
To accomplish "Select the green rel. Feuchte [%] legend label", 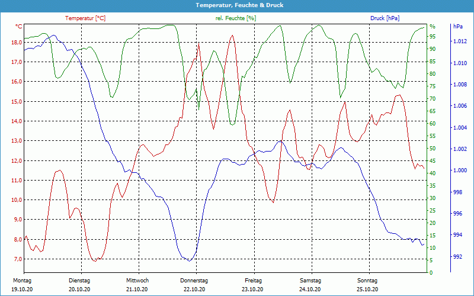I will (236, 18).
